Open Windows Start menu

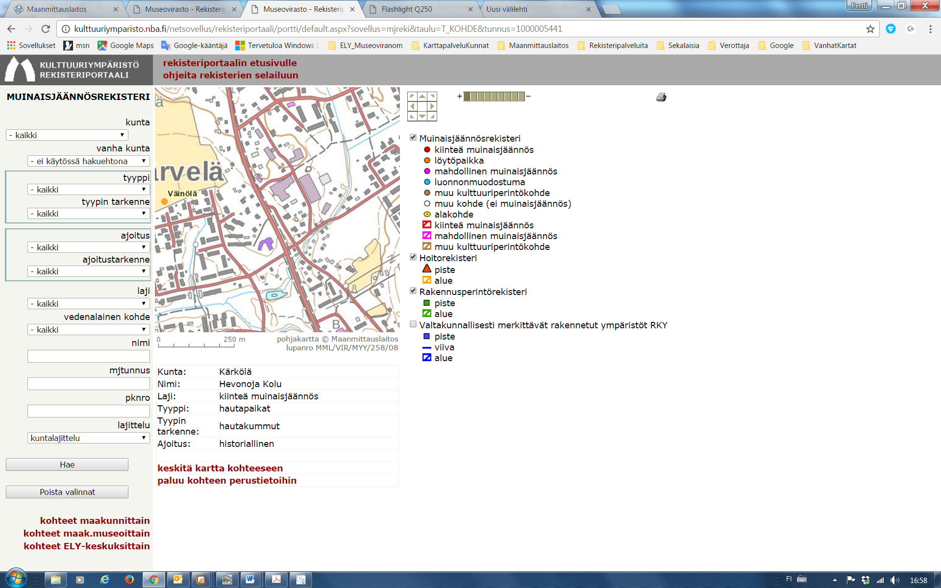pyautogui.click(x=15, y=579)
